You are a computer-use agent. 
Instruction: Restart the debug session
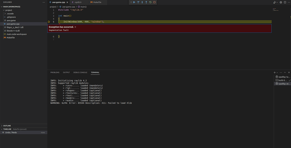tap(150, 2)
